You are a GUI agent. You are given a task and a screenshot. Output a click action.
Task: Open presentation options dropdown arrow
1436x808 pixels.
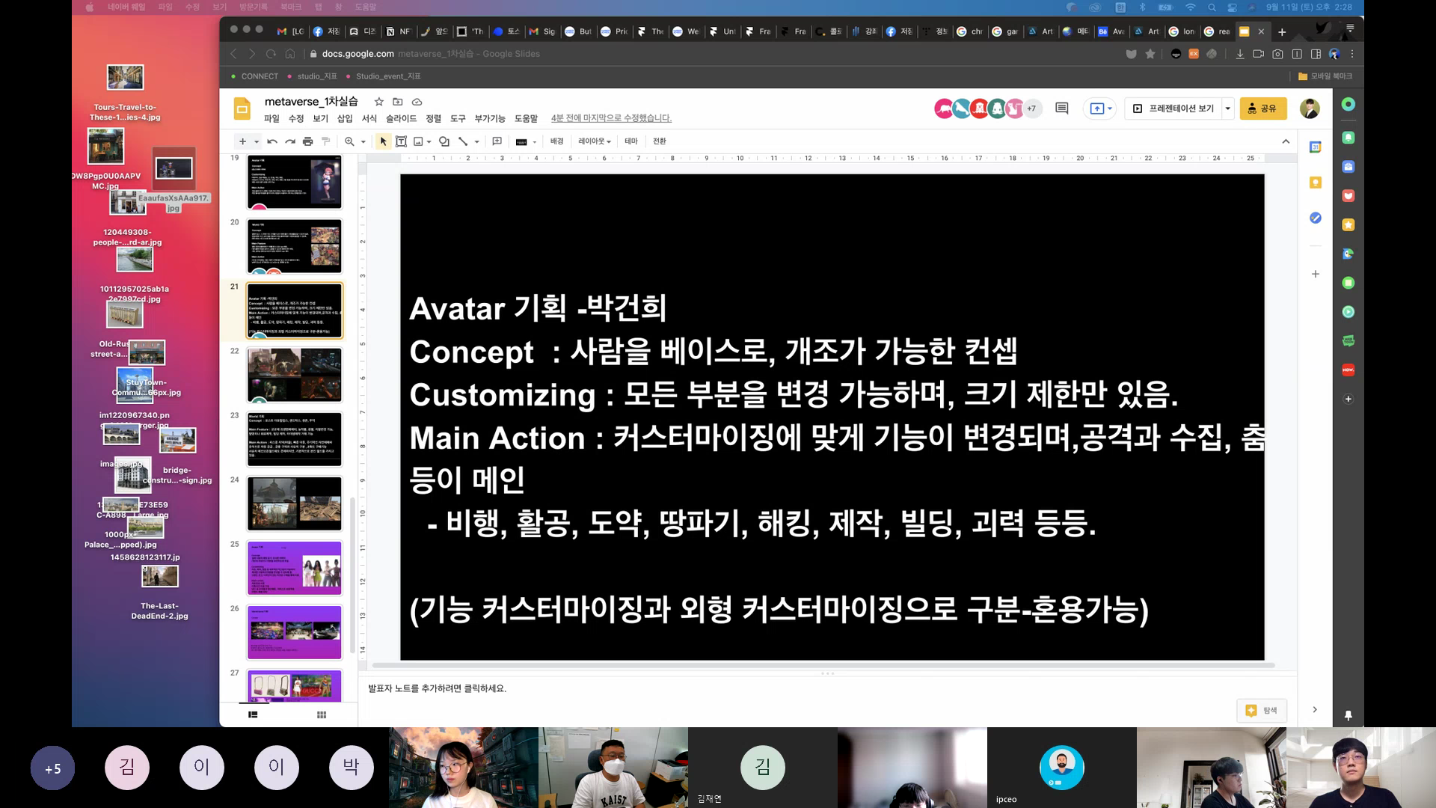(1228, 108)
